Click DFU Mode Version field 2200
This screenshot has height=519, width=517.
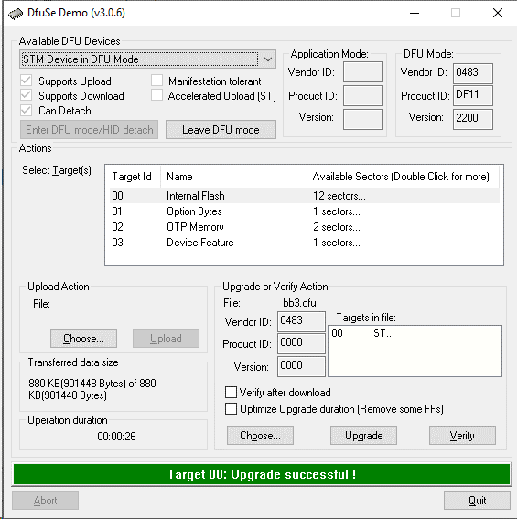(473, 120)
